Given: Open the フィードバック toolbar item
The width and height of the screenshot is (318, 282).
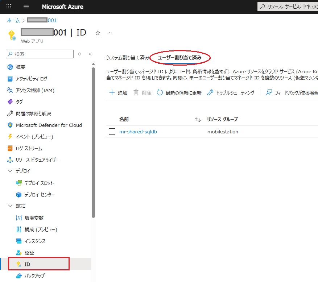Looking at the screenshot, I should (x=292, y=93).
